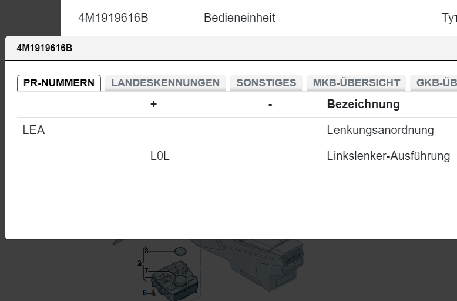Click diagram callout number 7
The height and width of the screenshot is (301, 457).
(146, 271)
